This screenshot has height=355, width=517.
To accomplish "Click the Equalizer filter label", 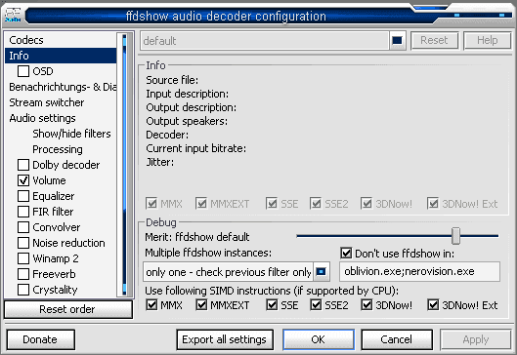I will tap(53, 196).
